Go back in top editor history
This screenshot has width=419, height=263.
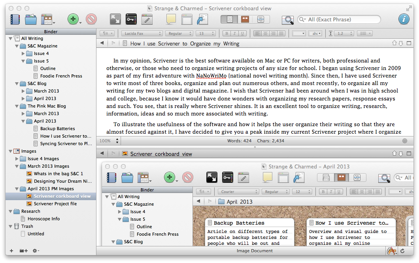pos(102,43)
